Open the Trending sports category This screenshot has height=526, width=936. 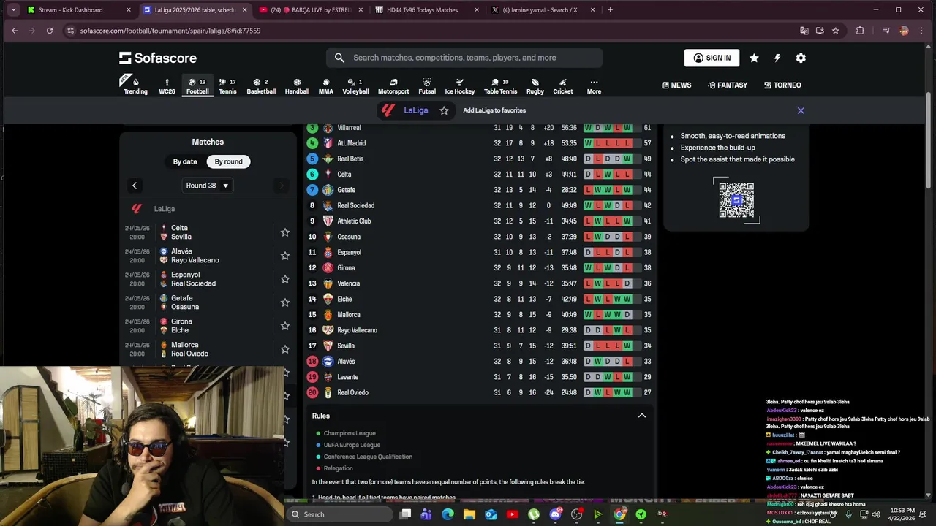pyautogui.click(x=135, y=86)
